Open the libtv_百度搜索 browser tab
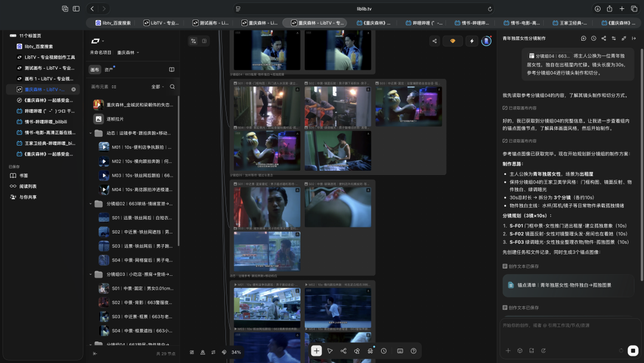This screenshot has width=644, height=363. [113, 23]
